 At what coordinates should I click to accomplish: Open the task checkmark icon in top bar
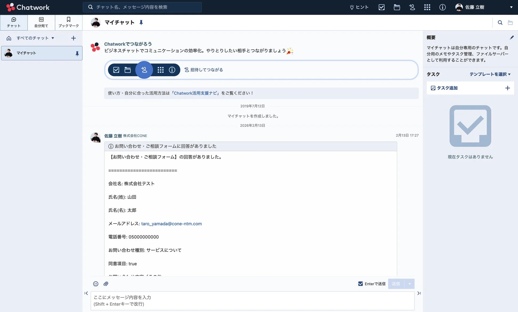381,7
